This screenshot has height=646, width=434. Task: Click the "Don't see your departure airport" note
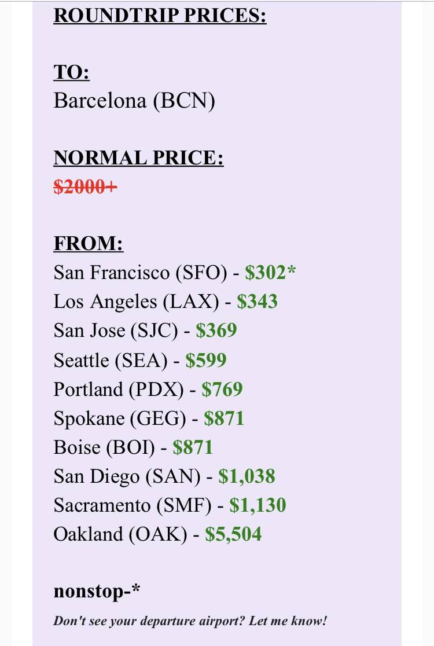point(190,621)
